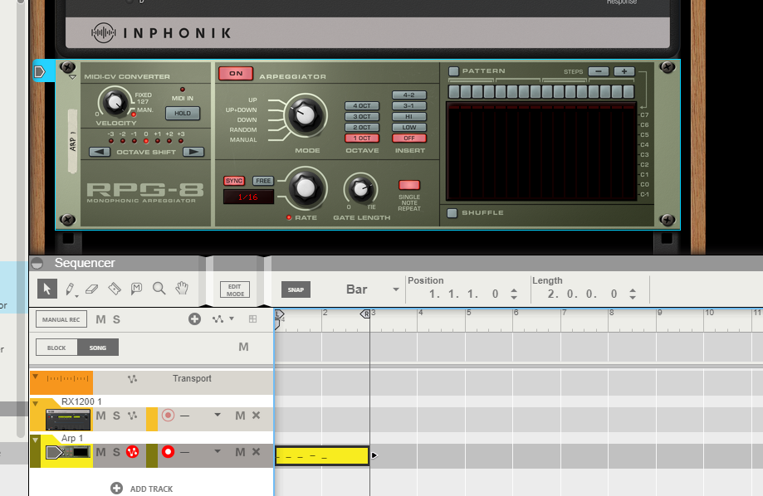
Task: Delete the Arp 1 note lane
Action: [x=256, y=452]
